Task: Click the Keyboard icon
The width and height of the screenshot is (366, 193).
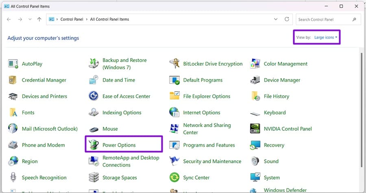Action: [x=255, y=114]
